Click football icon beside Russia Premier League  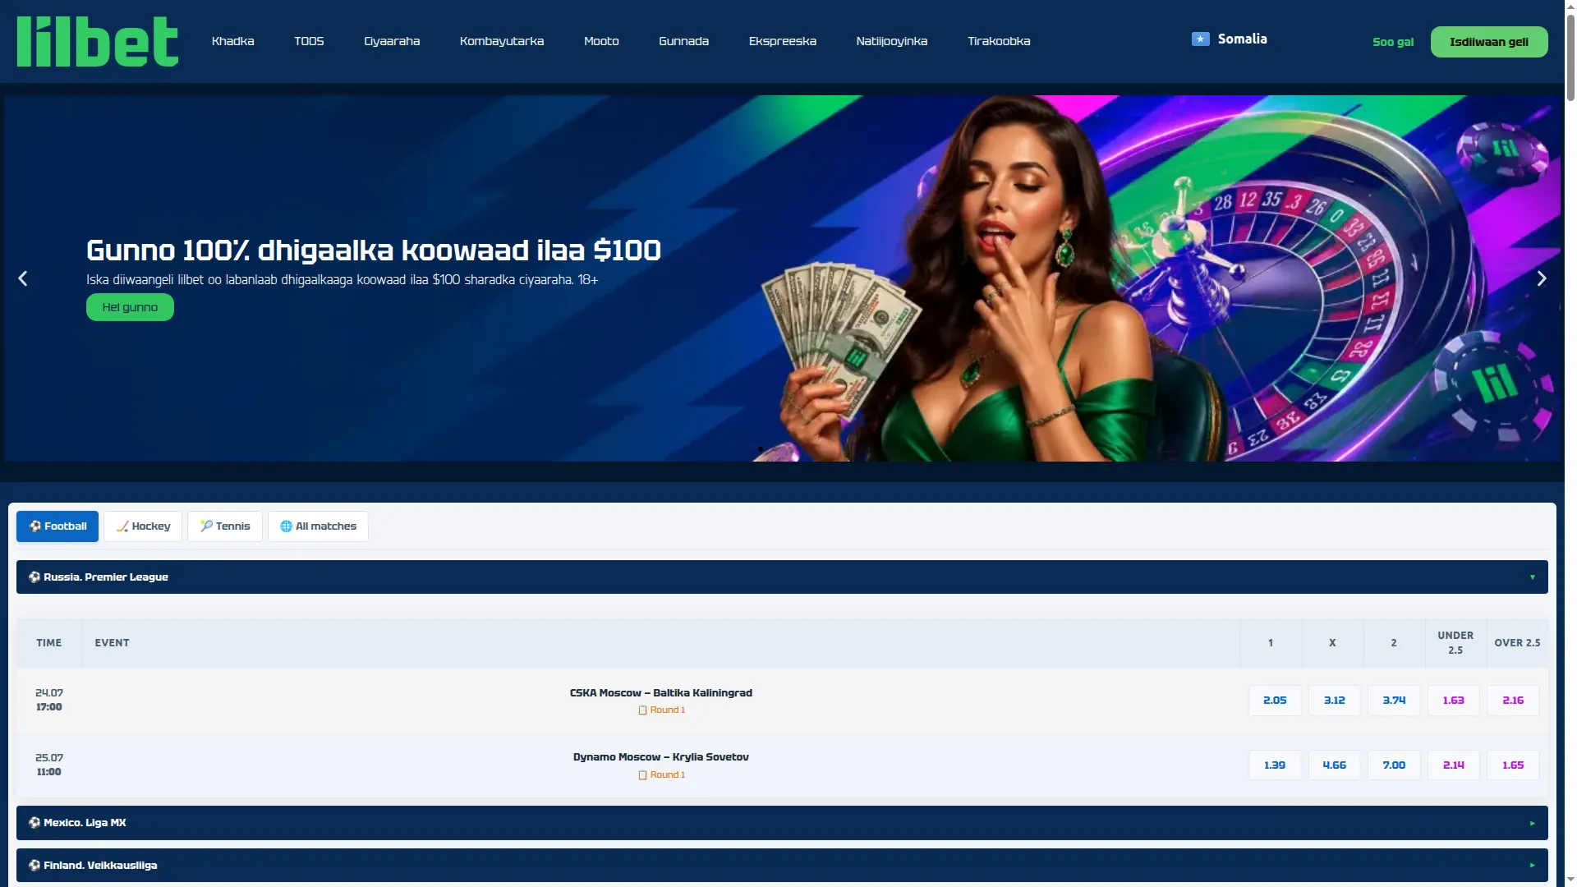pos(34,577)
